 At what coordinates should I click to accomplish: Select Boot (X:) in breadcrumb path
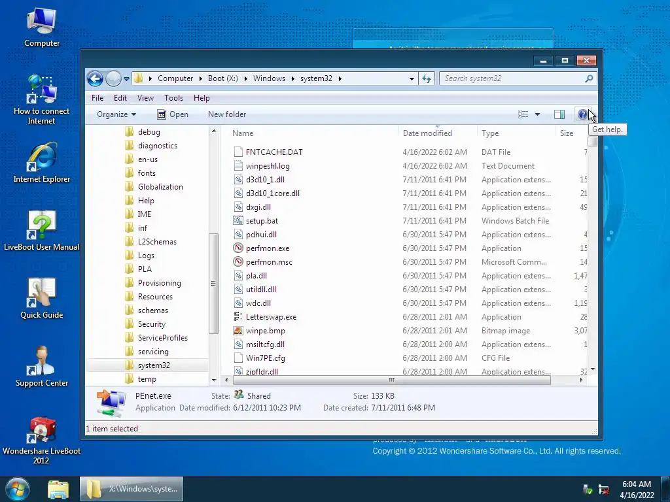pyautogui.click(x=223, y=78)
